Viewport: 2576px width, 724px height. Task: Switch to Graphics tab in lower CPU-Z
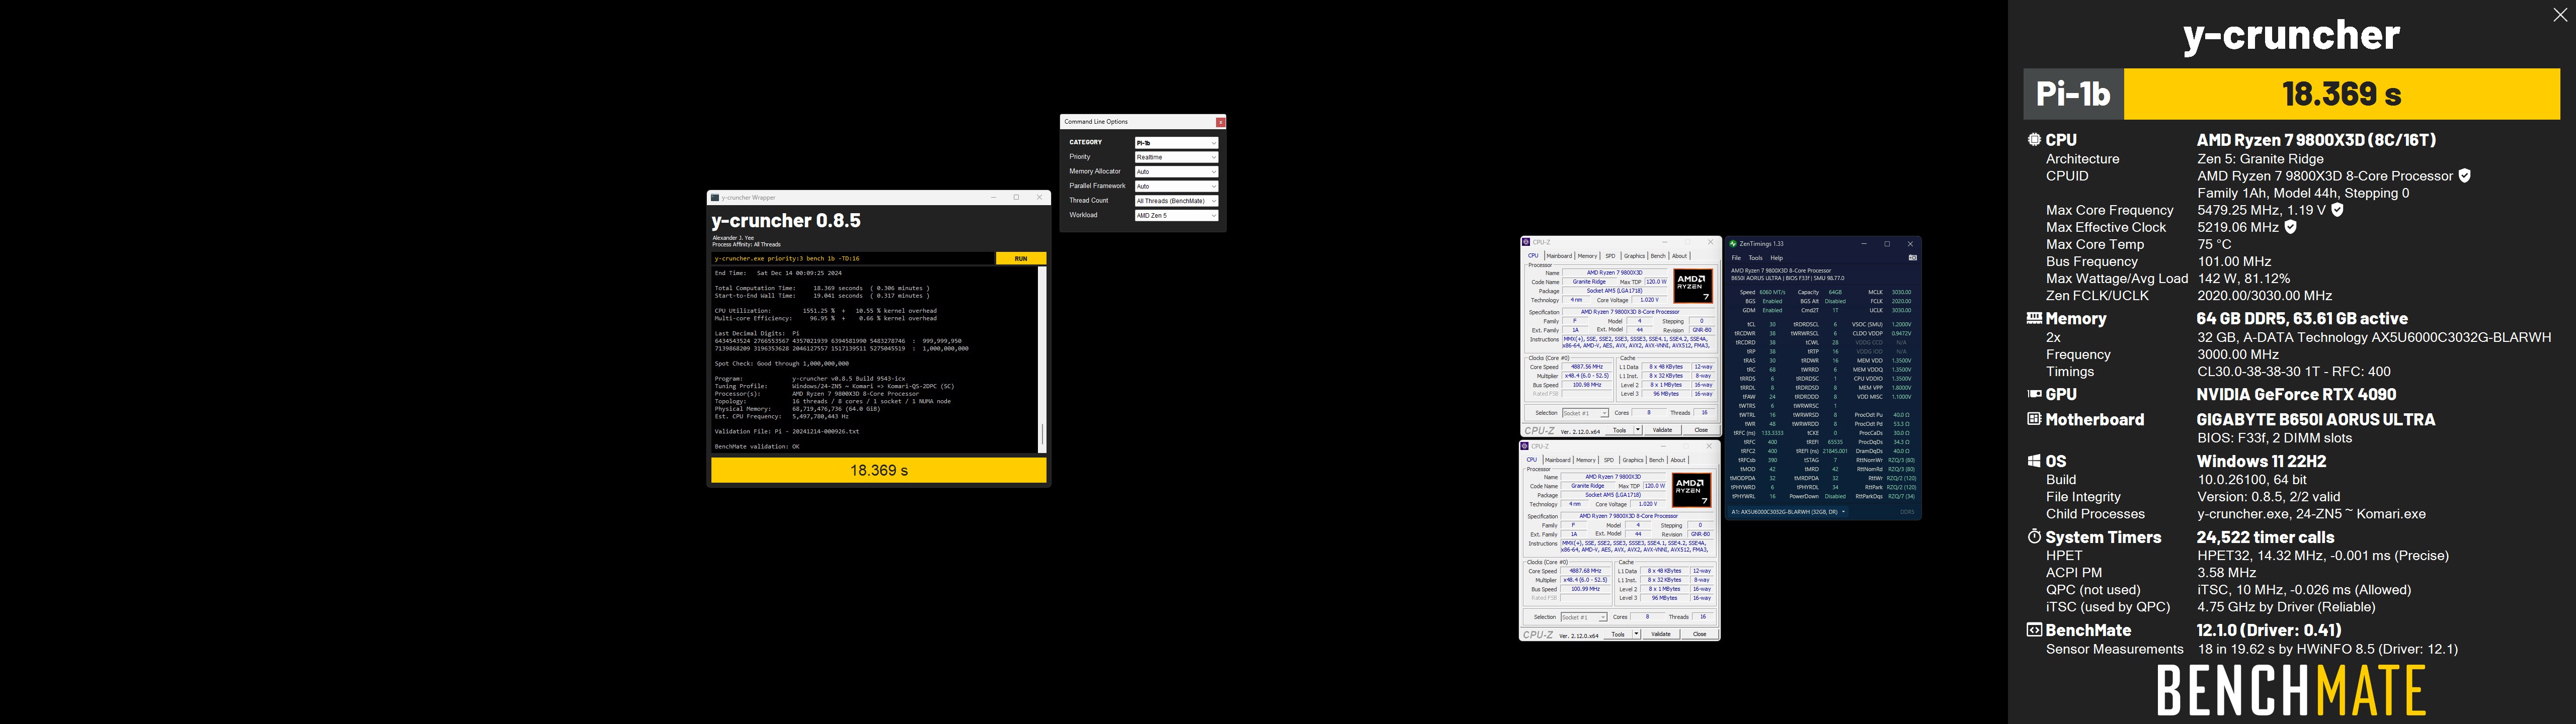[x=1633, y=460]
